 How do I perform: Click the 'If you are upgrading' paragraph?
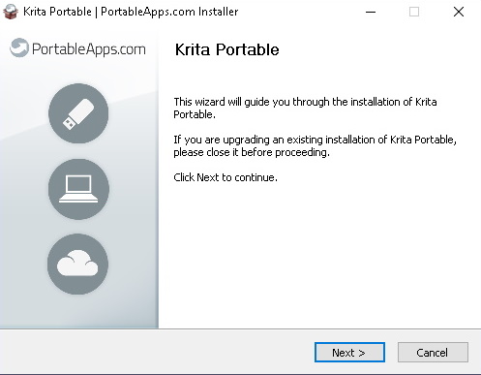tap(315, 145)
